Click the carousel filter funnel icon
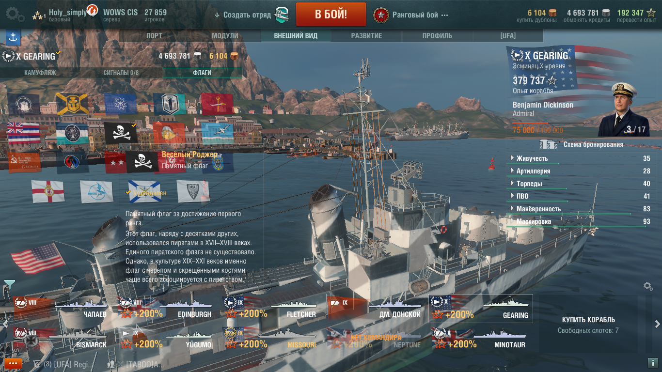This screenshot has height=372, width=662. click(9, 284)
